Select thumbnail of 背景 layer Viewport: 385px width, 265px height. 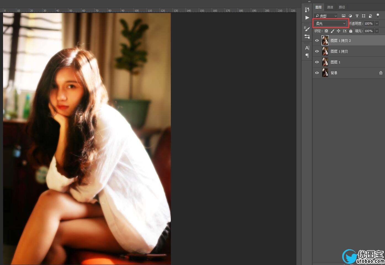pos(325,73)
